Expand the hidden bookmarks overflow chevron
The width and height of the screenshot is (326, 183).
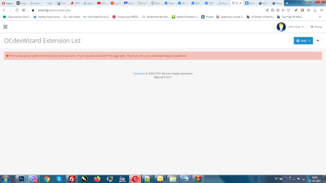[x=320, y=17]
